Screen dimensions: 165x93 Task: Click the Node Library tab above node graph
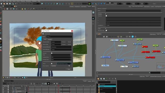pos(153,34)
